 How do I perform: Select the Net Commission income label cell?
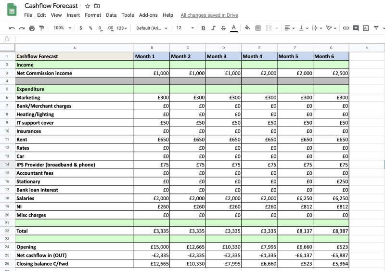pos(75,73)
